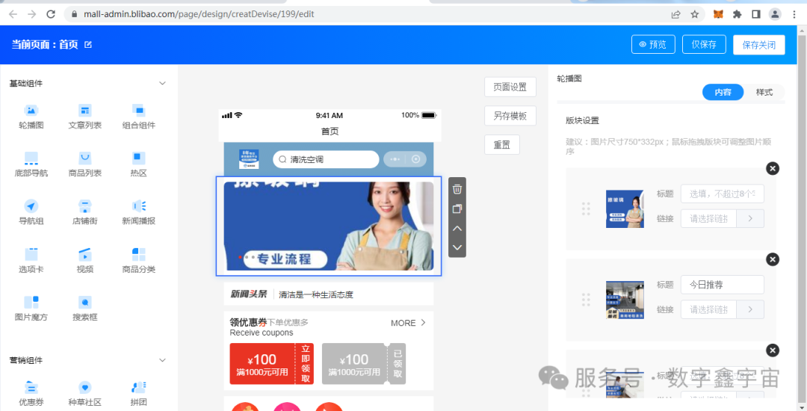Click the browser address bar URL
807x411 pixels.
coord(199,14)
